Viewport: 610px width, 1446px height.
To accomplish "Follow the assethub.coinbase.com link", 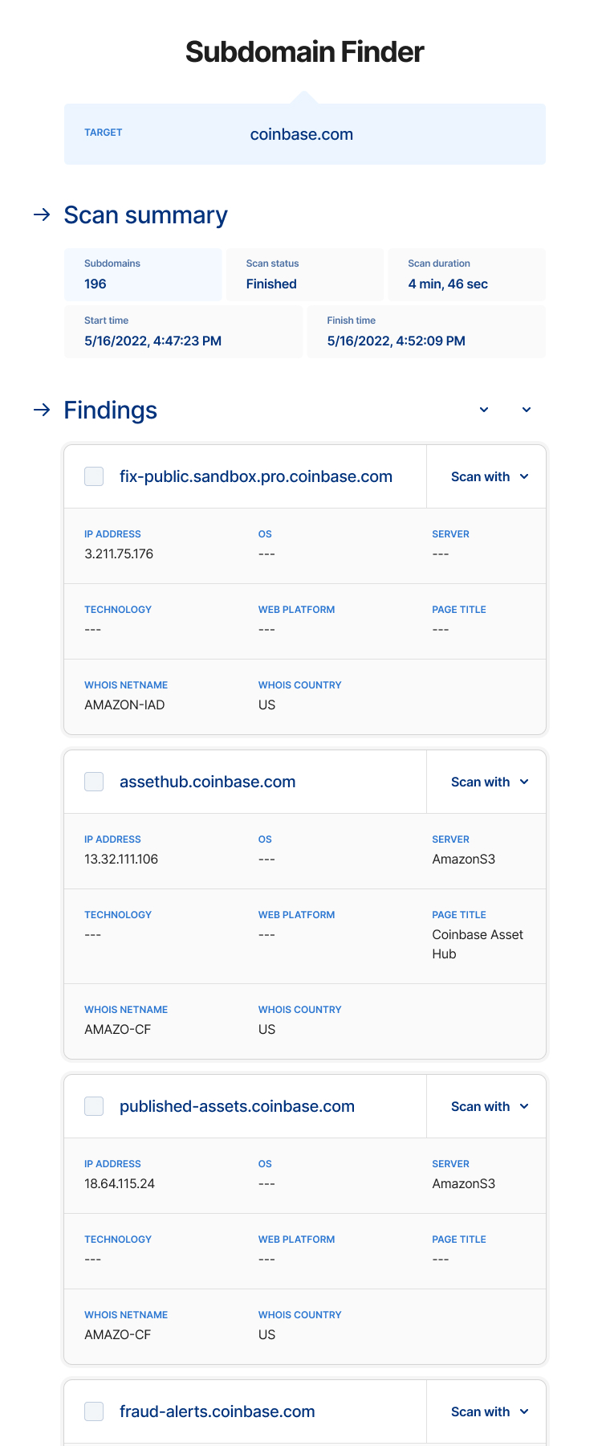I will click(207, 781).
